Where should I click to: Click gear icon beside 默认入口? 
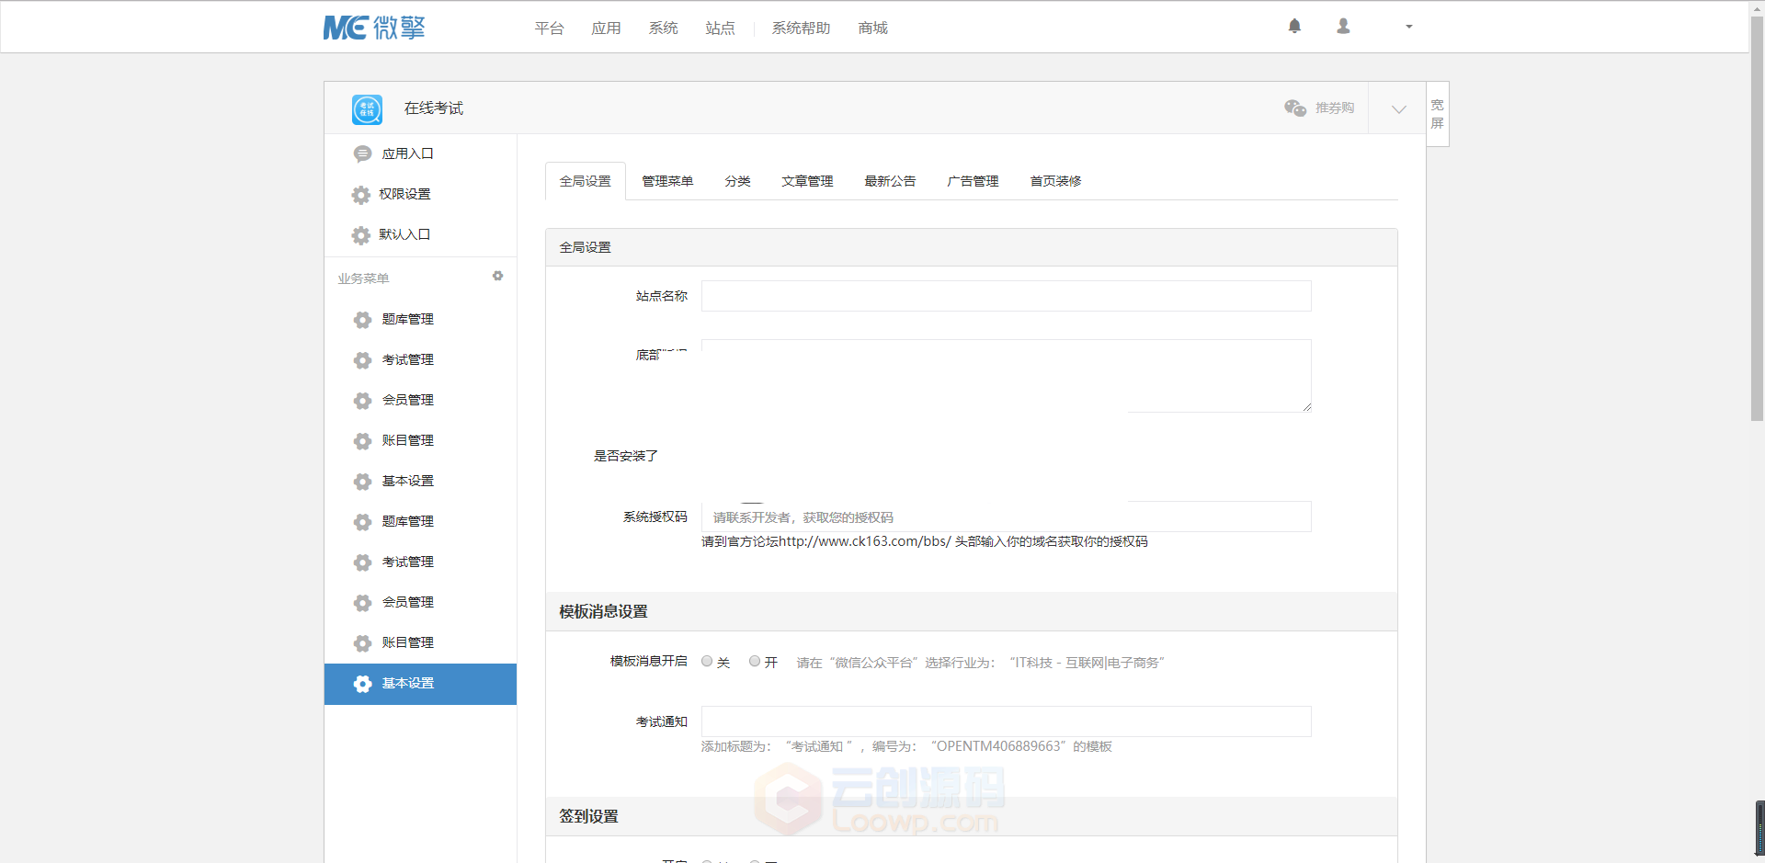tap(361, 235)
